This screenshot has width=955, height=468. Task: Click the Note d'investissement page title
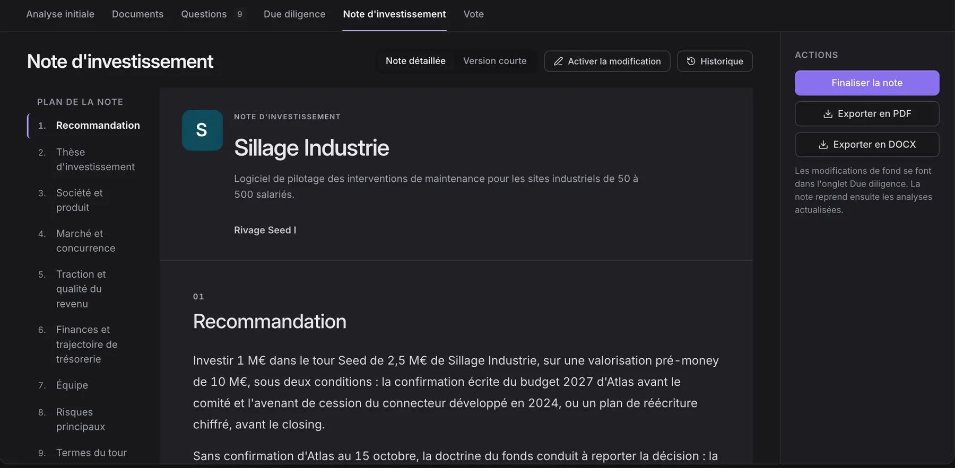tap(120, 61)
